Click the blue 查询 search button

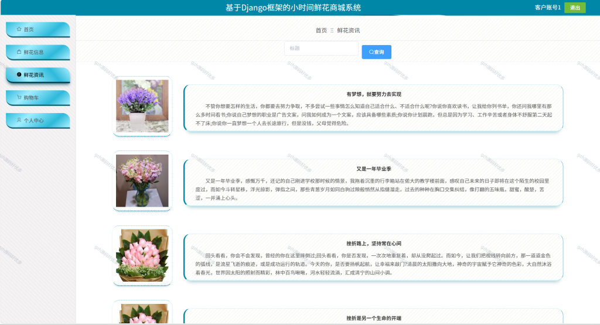(x=377, y=52)
